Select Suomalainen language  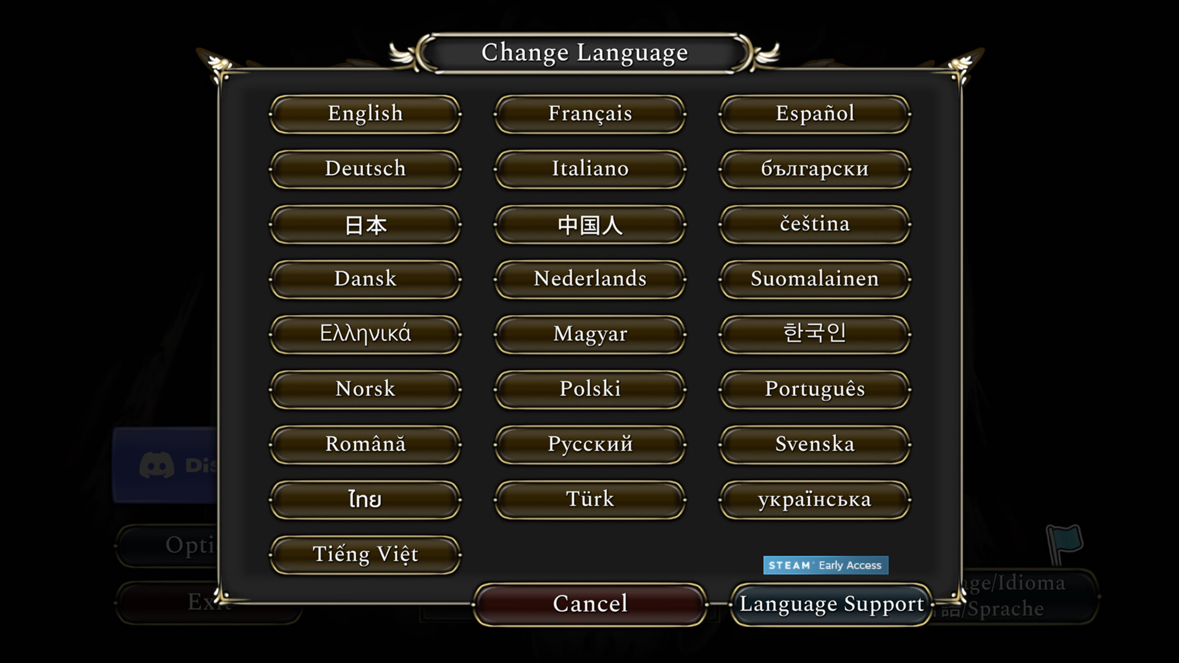point(815,279)
